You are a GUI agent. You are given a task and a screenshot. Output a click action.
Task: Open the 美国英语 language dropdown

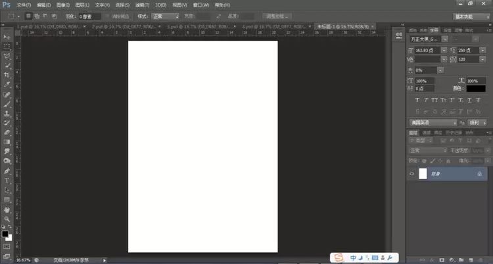[433, 122]
